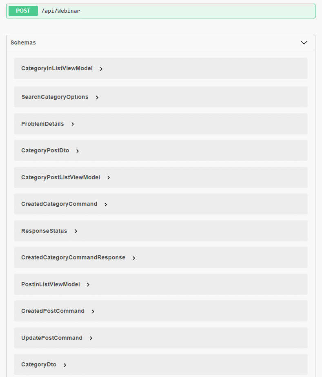The height and width of the screenshot is (377, 322).
Task: Expand the POST /api/Webinar operation
Action: click(x=161, y=11)
